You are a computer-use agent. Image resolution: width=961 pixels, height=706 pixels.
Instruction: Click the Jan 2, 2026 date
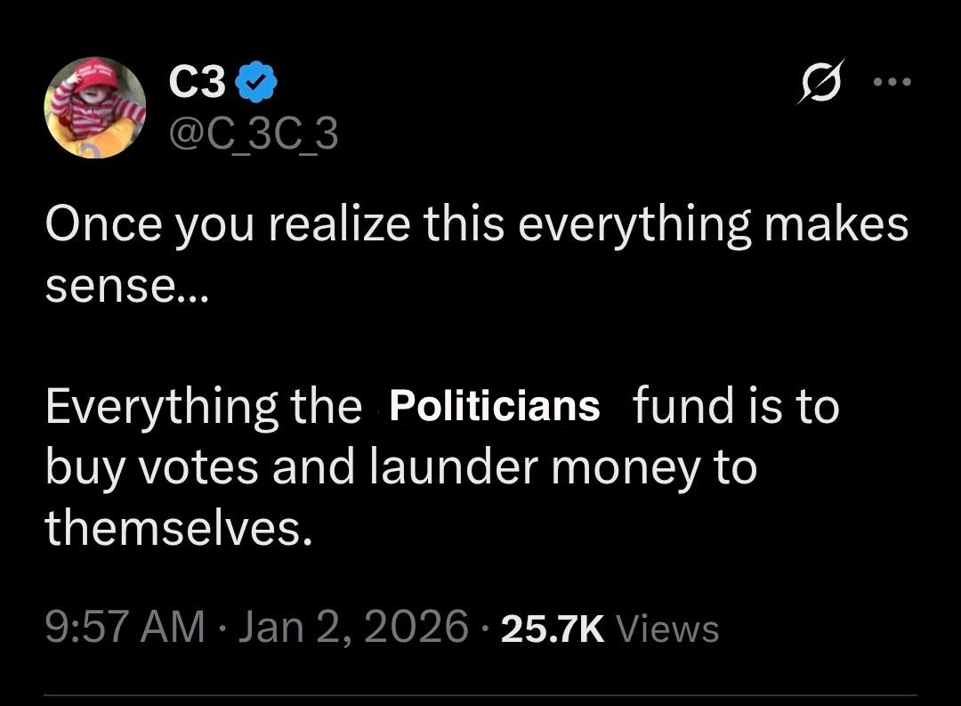click(355, 627)
